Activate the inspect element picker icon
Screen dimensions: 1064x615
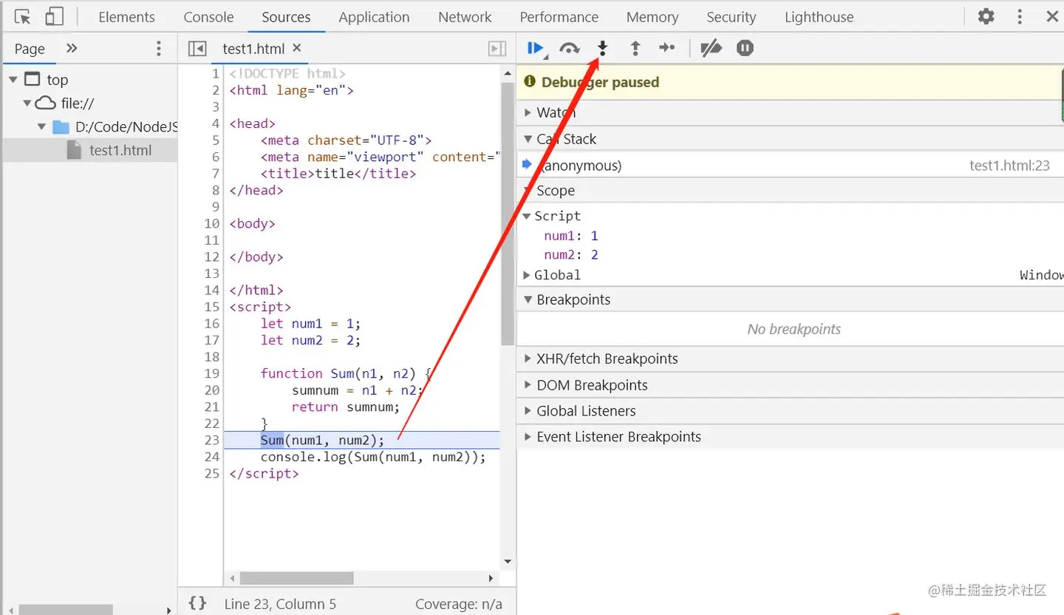pos(22,16)
